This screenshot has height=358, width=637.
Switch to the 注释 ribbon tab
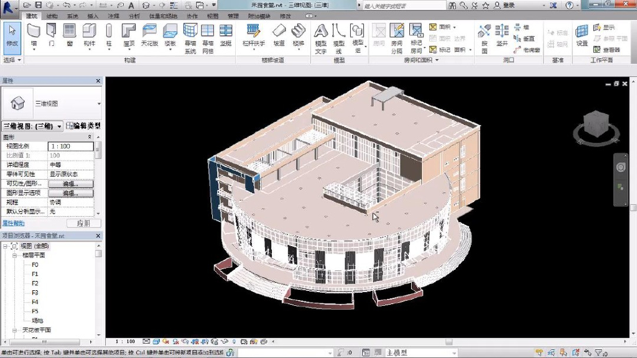click(113, 16)
